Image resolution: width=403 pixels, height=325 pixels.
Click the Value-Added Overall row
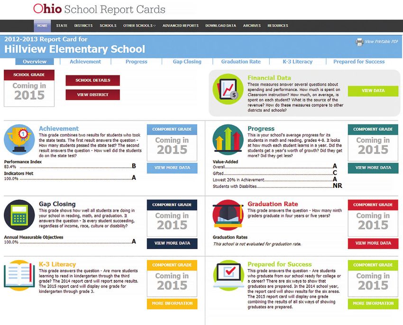coord(275,167)
